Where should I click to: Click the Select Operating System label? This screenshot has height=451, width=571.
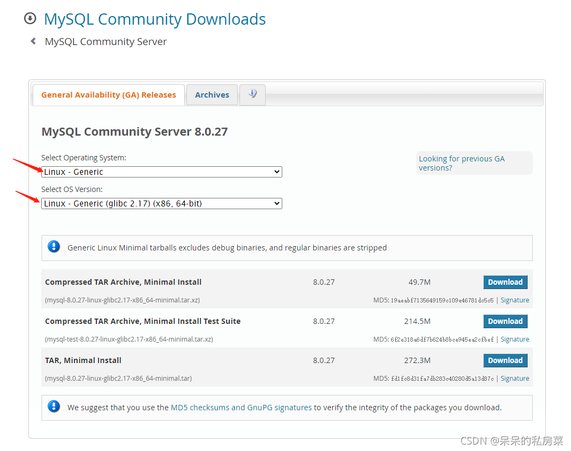[84, 158]
